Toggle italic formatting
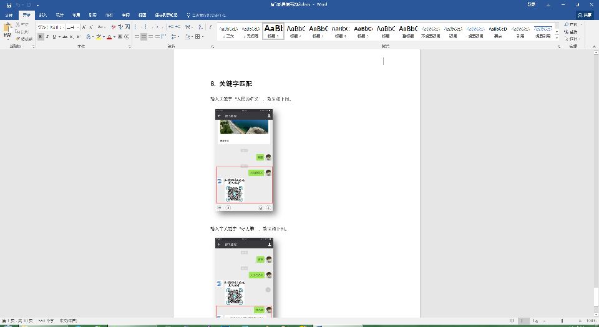Viewport: 599px width, 327px height. click(x=47, y=37)
